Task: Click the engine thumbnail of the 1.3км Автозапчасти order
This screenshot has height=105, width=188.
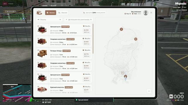Action: [42, 77]
